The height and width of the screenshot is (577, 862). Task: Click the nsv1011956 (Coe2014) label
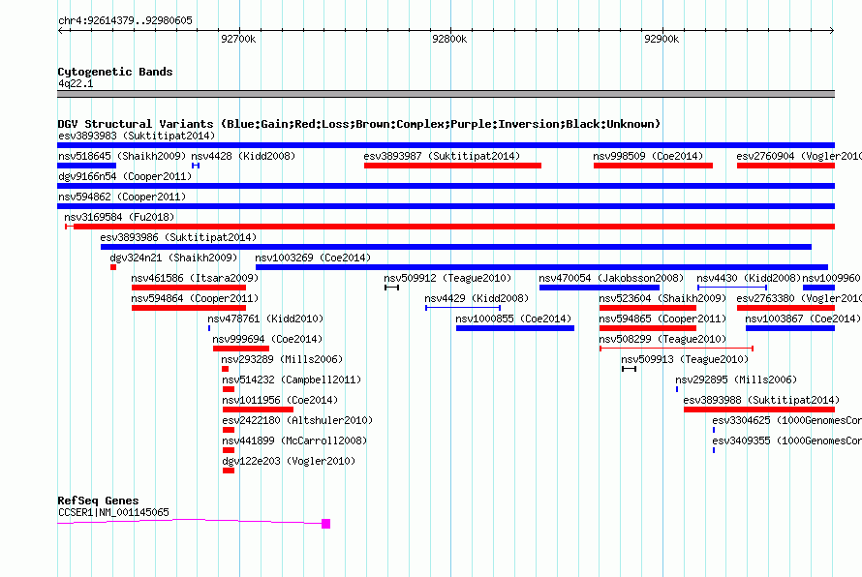(x=280, y=400)
